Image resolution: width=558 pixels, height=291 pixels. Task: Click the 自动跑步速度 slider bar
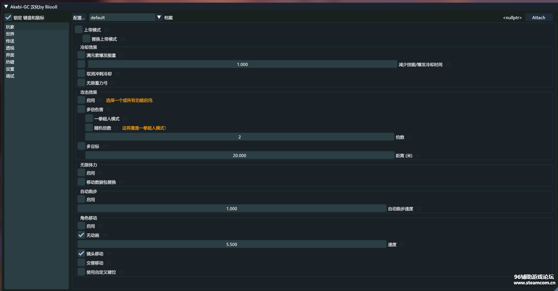[x=231, y=208]
